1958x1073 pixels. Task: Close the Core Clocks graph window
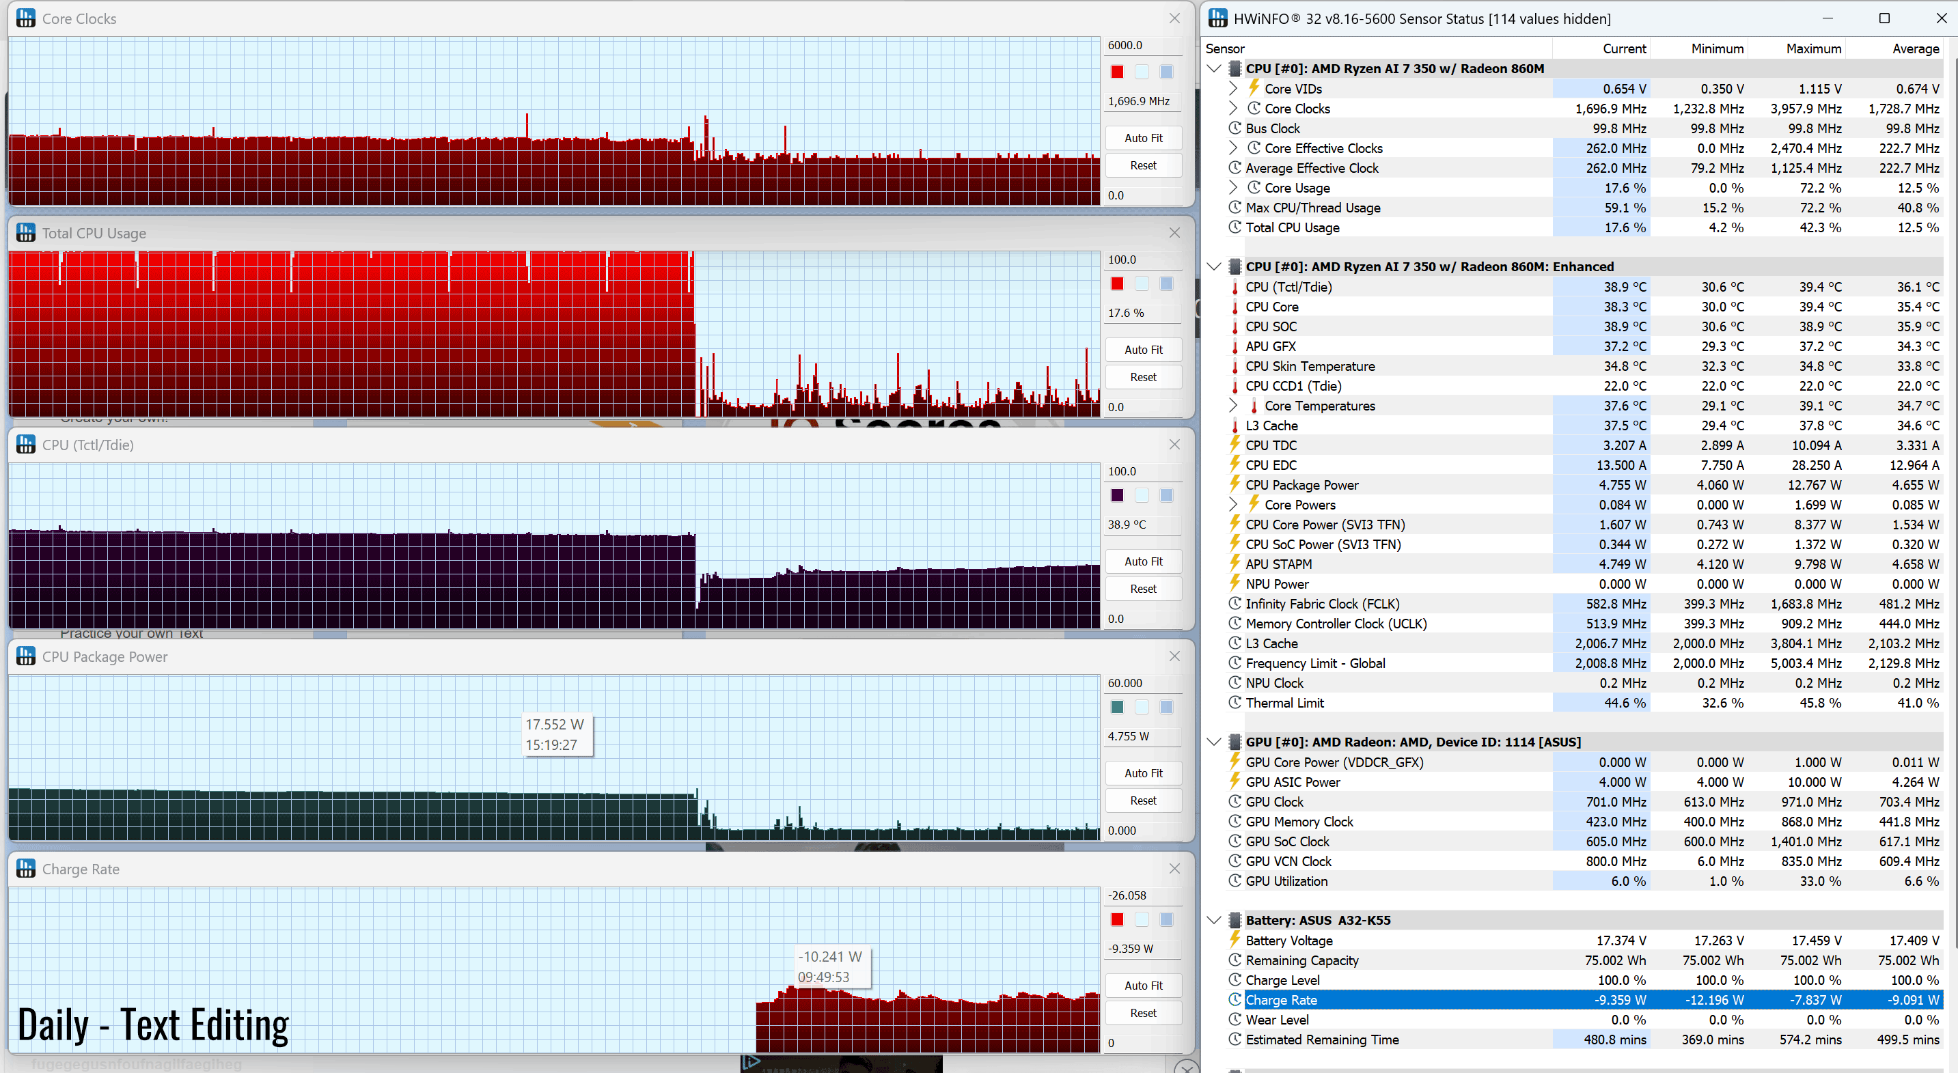1174,18
